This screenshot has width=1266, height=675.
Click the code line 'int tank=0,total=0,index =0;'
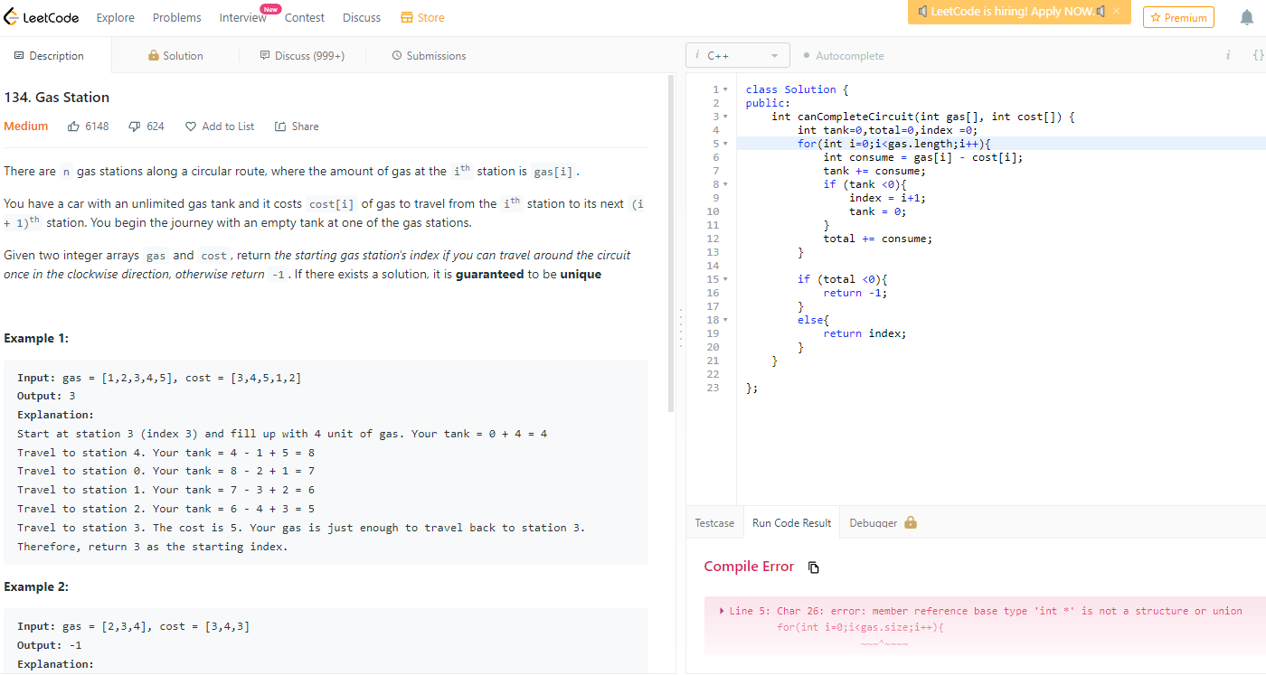tap(887, 130)
